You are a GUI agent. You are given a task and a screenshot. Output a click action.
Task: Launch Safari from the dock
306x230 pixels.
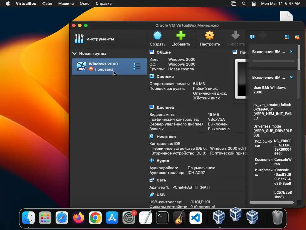tap(62, 218)
